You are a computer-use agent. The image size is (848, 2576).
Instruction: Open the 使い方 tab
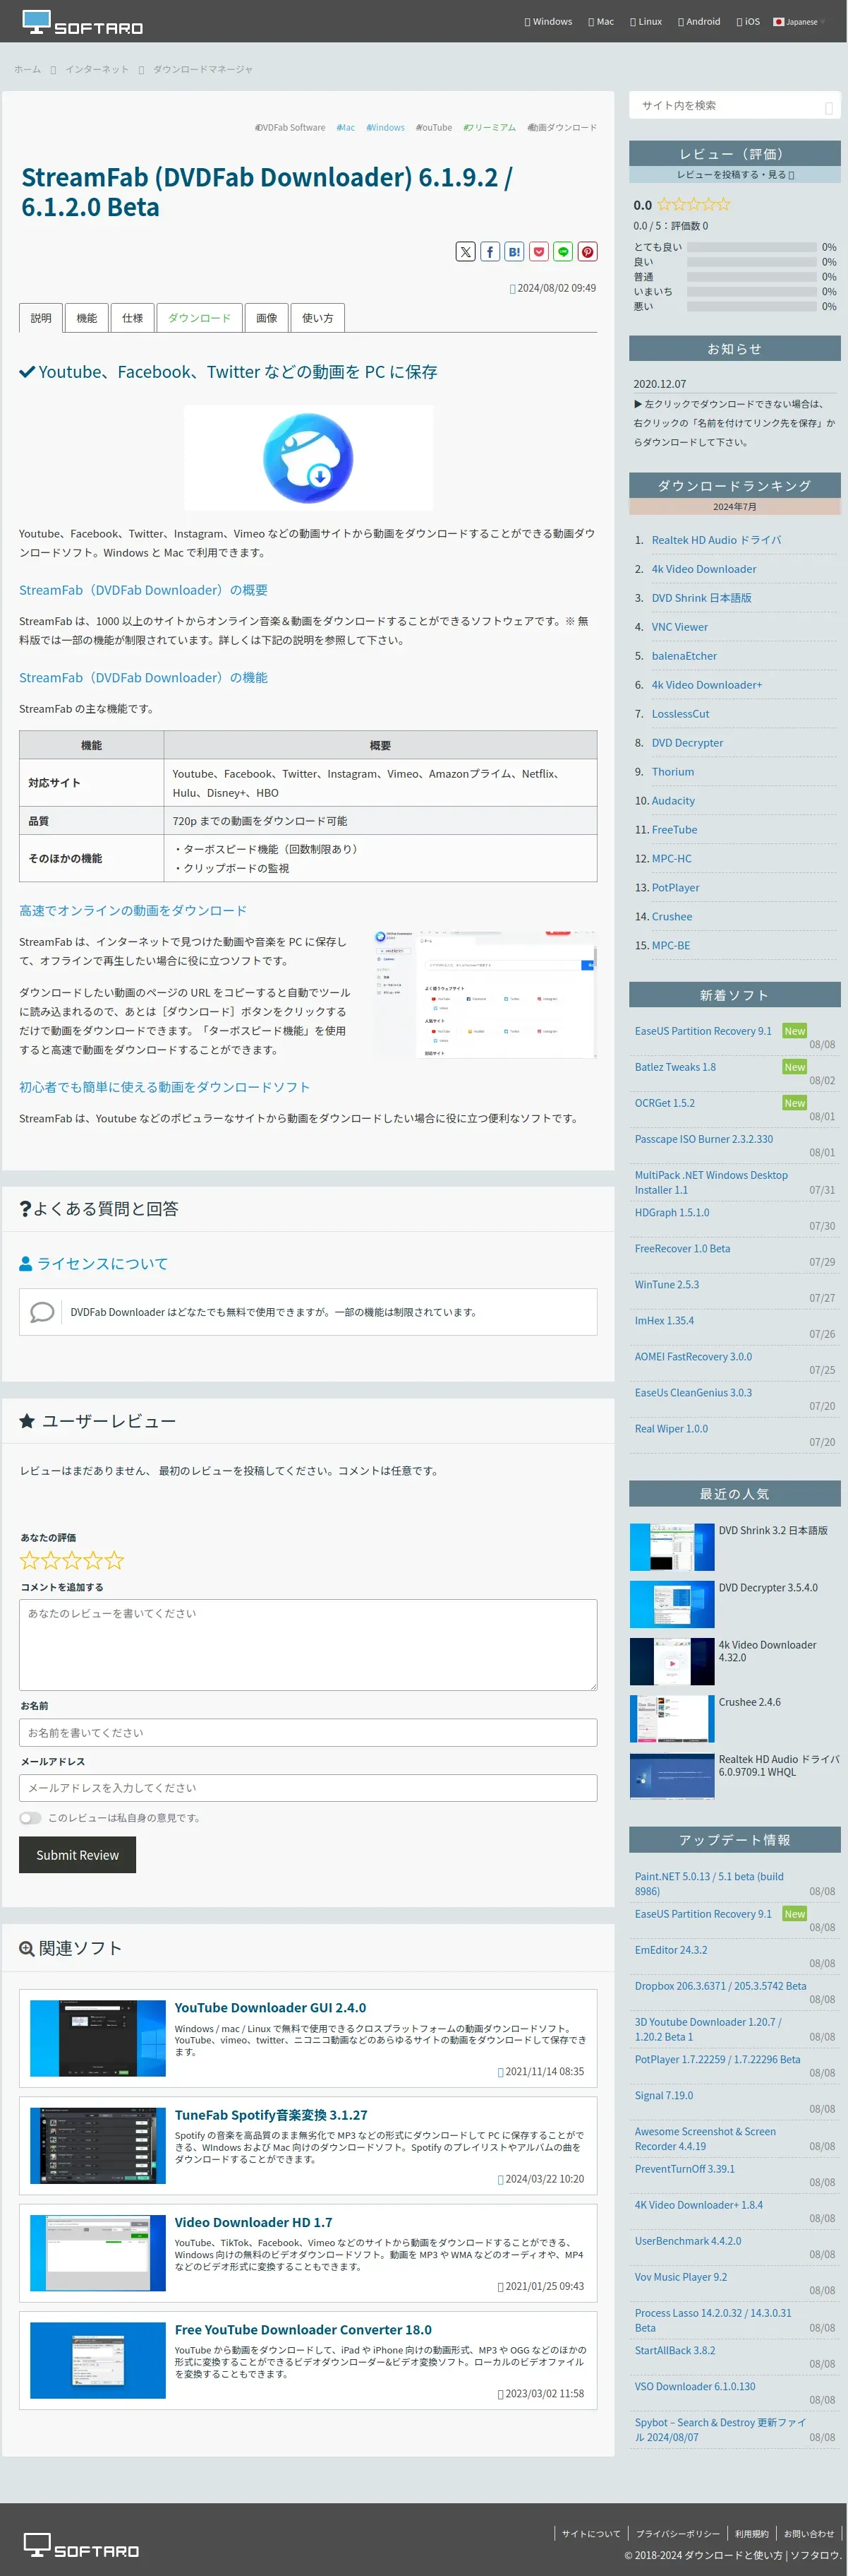[x=317, y=318]
